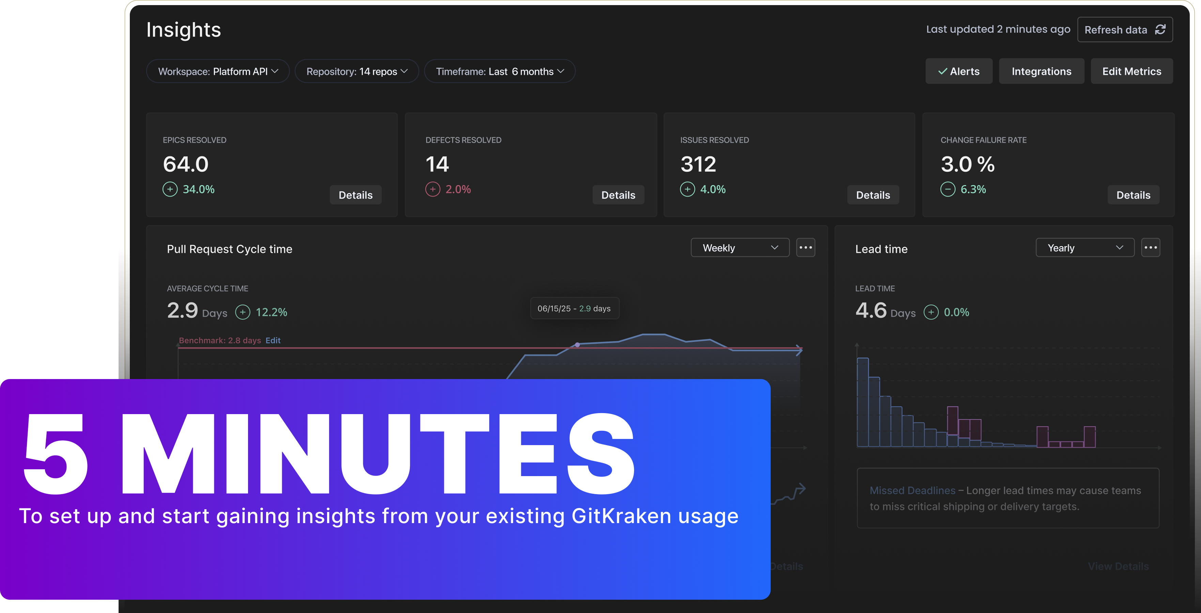Click the 'Last updated 2 minutes ago' text
Screen dimensions: 1201x613
coord(998,29)
